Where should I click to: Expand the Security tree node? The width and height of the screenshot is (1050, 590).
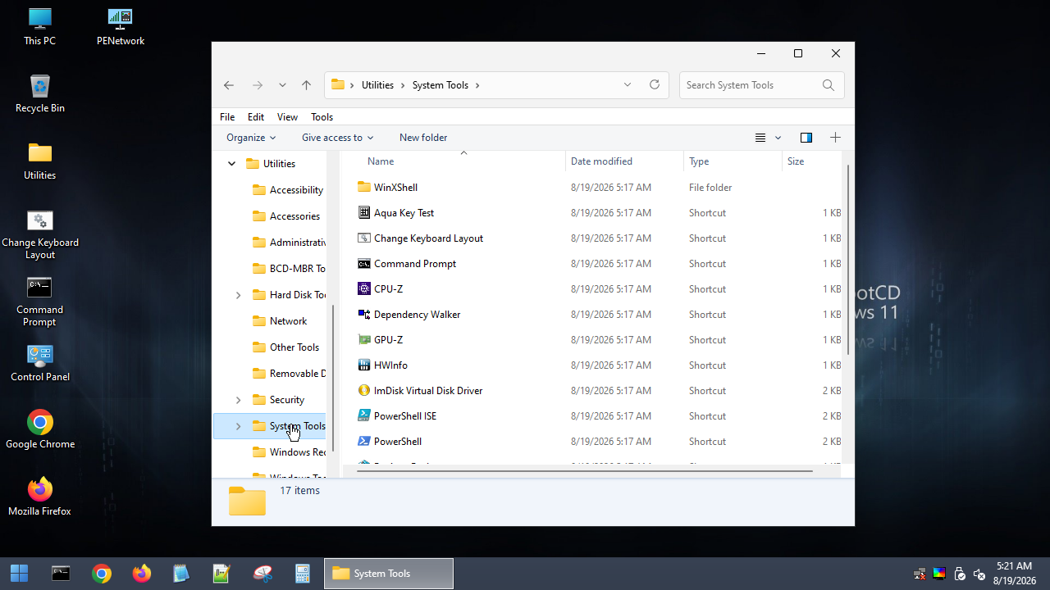[238, 400]
